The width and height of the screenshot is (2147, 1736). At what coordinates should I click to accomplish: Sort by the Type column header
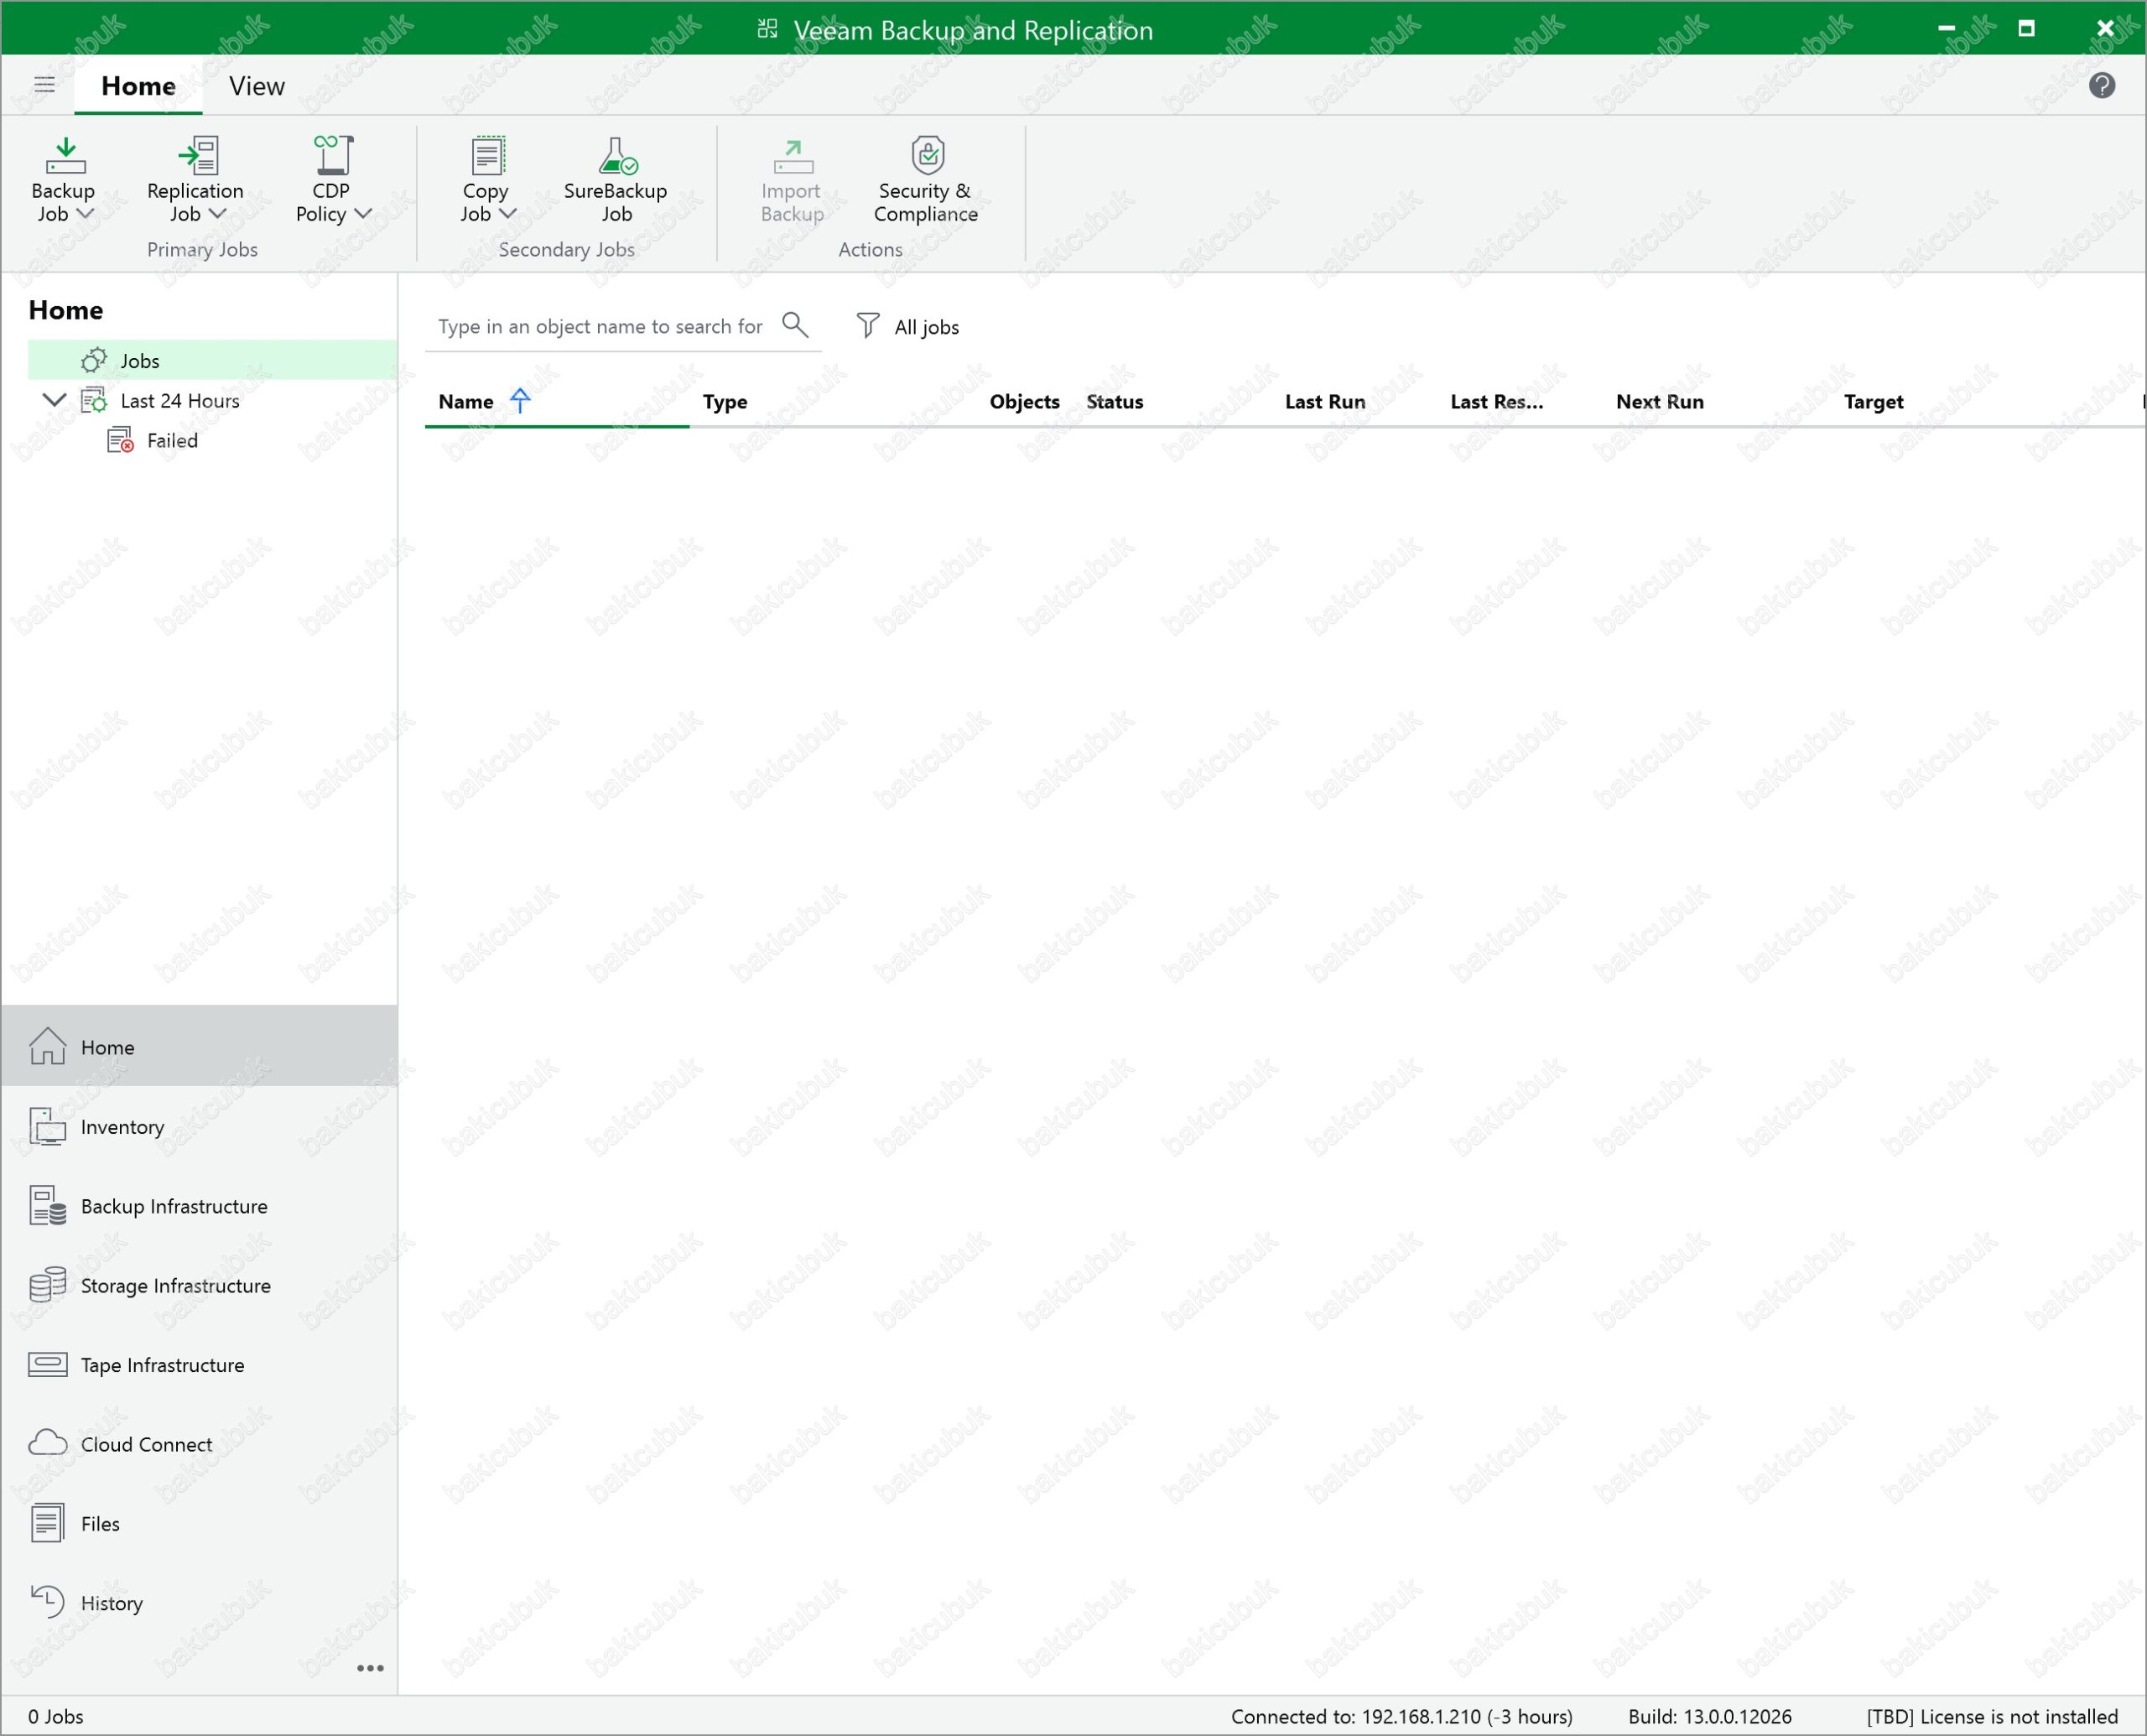point(725,401)
